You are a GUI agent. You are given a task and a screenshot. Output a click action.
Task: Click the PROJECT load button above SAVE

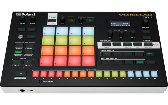point(52,20)
